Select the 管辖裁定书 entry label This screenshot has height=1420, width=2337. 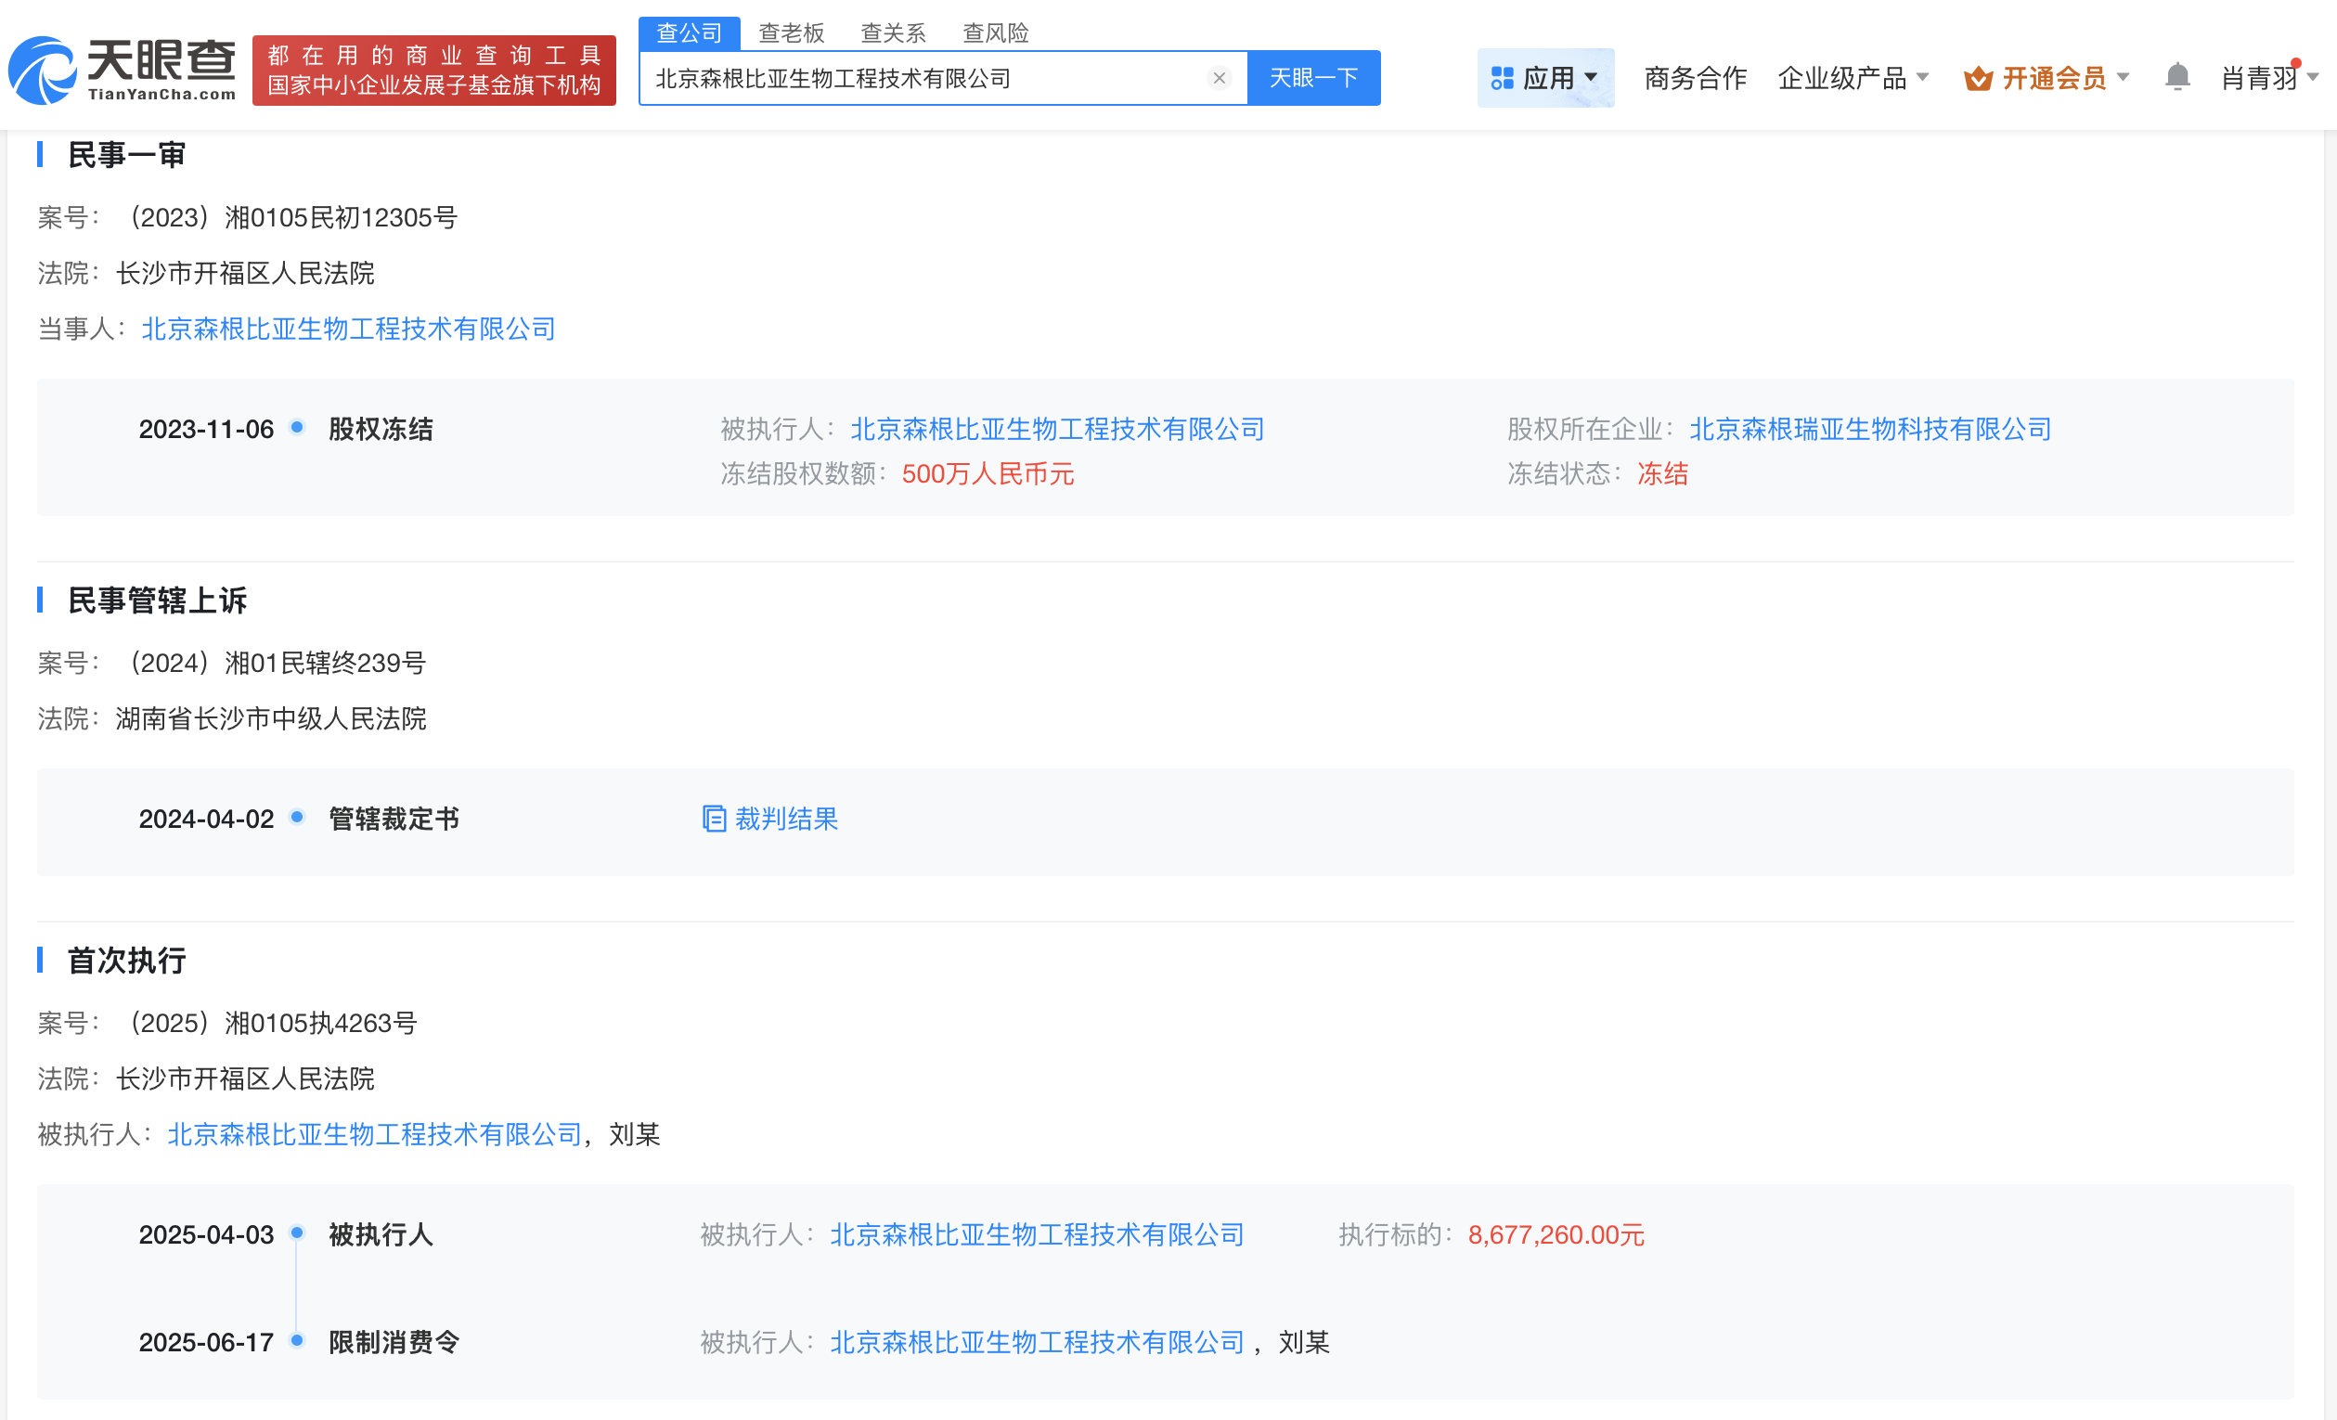click(394, 819)
